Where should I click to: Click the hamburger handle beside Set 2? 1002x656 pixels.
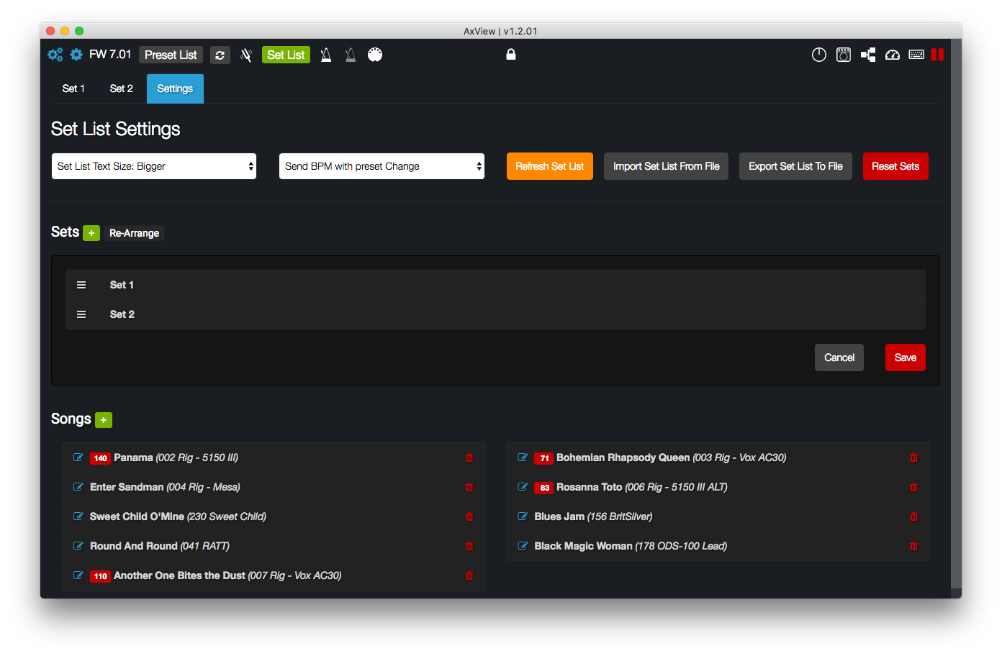click(81, 314)
